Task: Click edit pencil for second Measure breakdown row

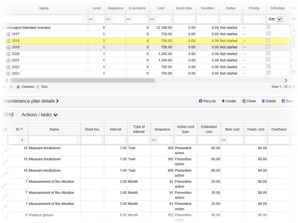Action: pos(4,163)
